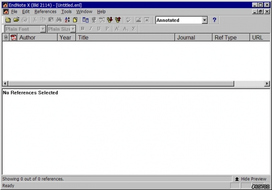Image resolution: width=272 pixels, height=190 pixels.
Task: Toggle Underline formatting button
Action: [99, 29]
